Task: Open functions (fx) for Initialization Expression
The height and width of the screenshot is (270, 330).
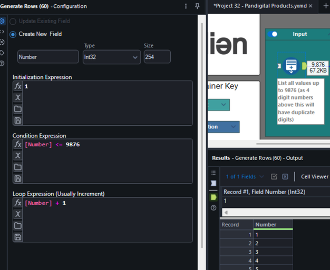Action: (x=18, y=86)
